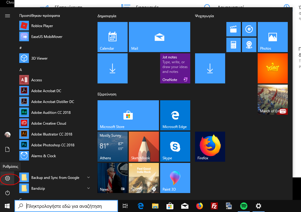Open the Microsoft Store tile
Viewport: 301px width, 212px height.
click(x=128, y=115)
